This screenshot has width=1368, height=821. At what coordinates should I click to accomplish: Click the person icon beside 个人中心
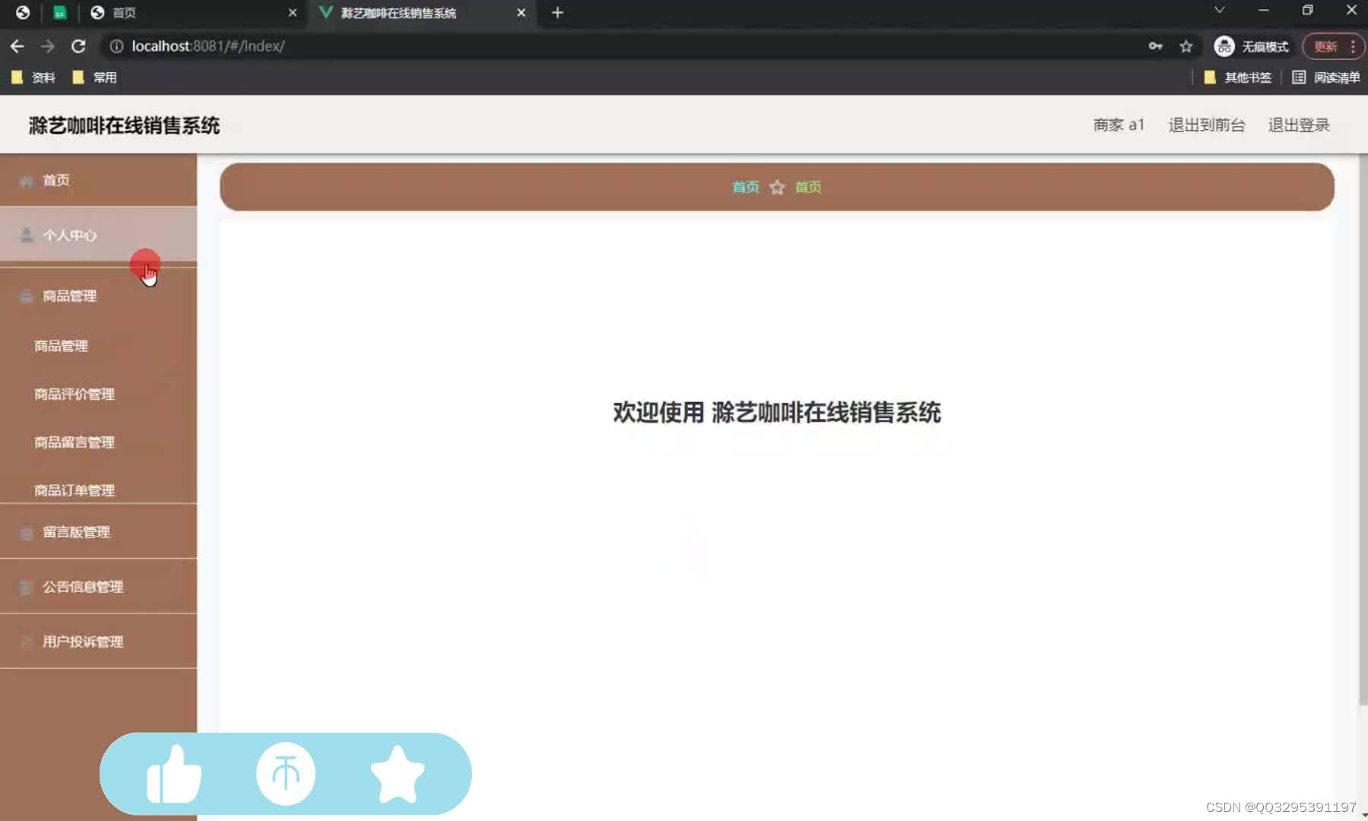click(x=27, y=235)
